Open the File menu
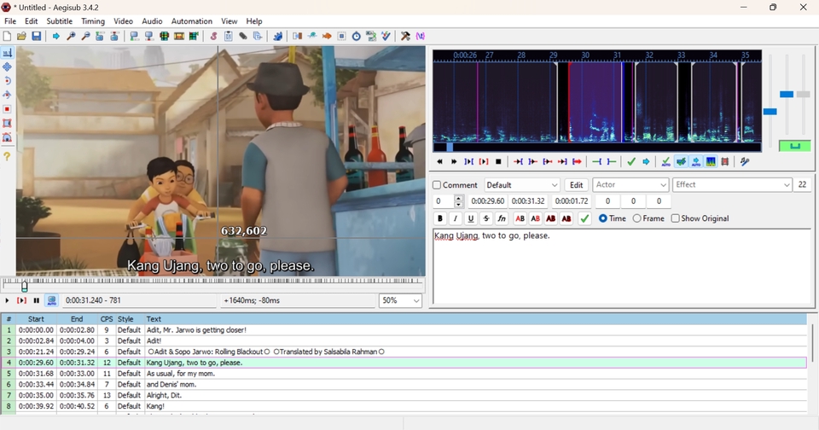This screenshot has height=430, width=819. coord(10,20)
